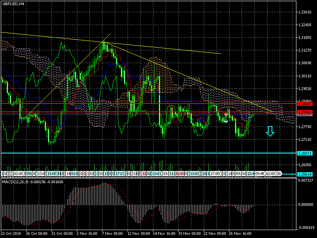Click the 0.007327 MACD scale value
The width and height of the screenshot is (317, 238).
(x=306, y=180)
